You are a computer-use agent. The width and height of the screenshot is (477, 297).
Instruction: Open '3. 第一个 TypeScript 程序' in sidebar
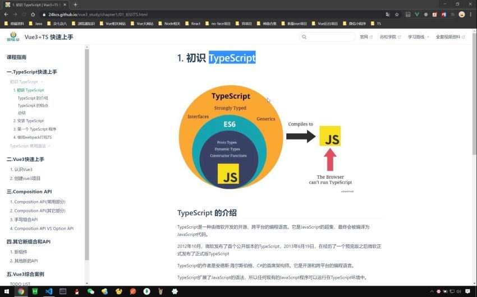35,129
